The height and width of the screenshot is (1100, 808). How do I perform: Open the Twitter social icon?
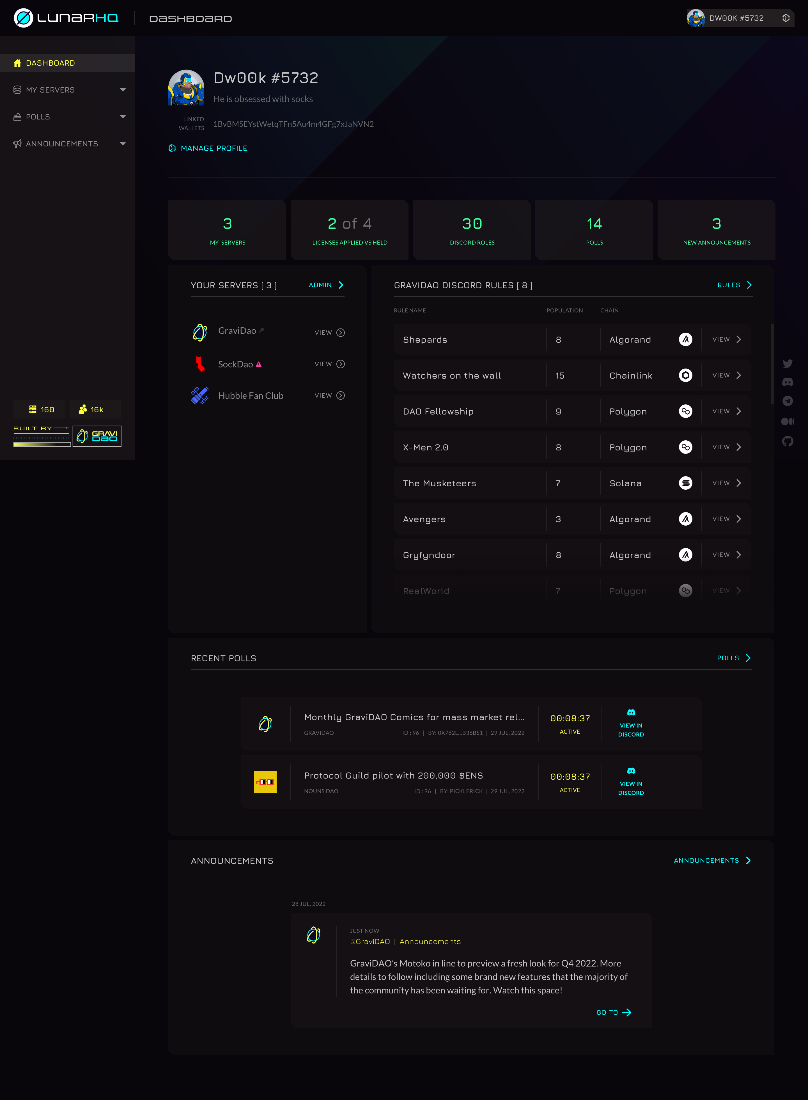[788, 363]
